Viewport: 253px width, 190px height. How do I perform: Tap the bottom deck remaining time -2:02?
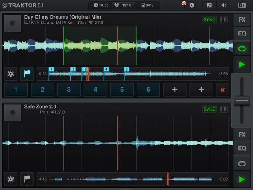(x=223, y=179)
